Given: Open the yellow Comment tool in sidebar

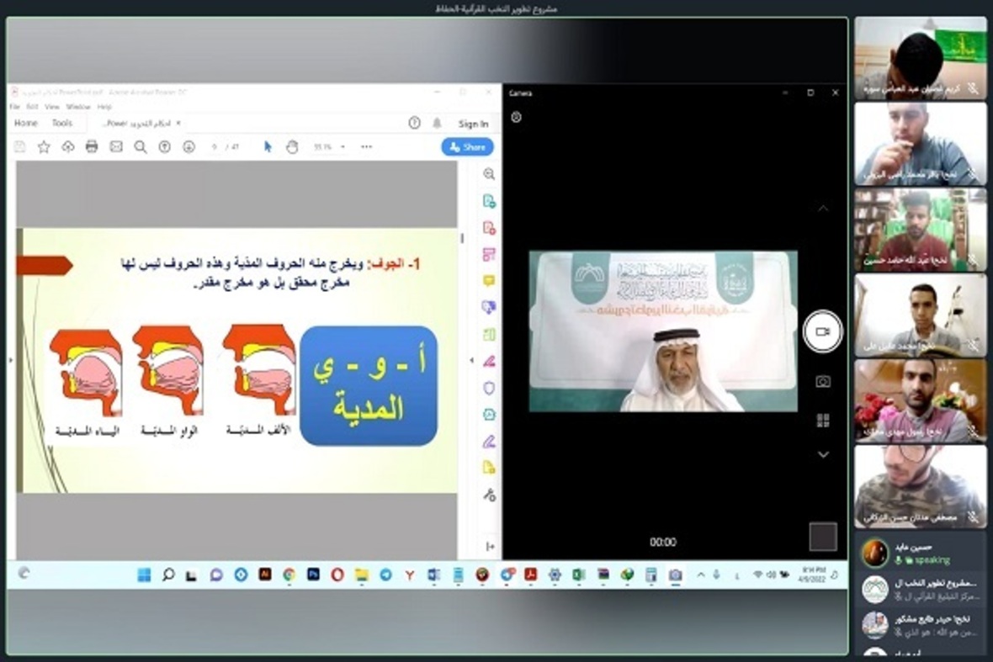Looking at the screenshot, I should (x=489, y=281).
